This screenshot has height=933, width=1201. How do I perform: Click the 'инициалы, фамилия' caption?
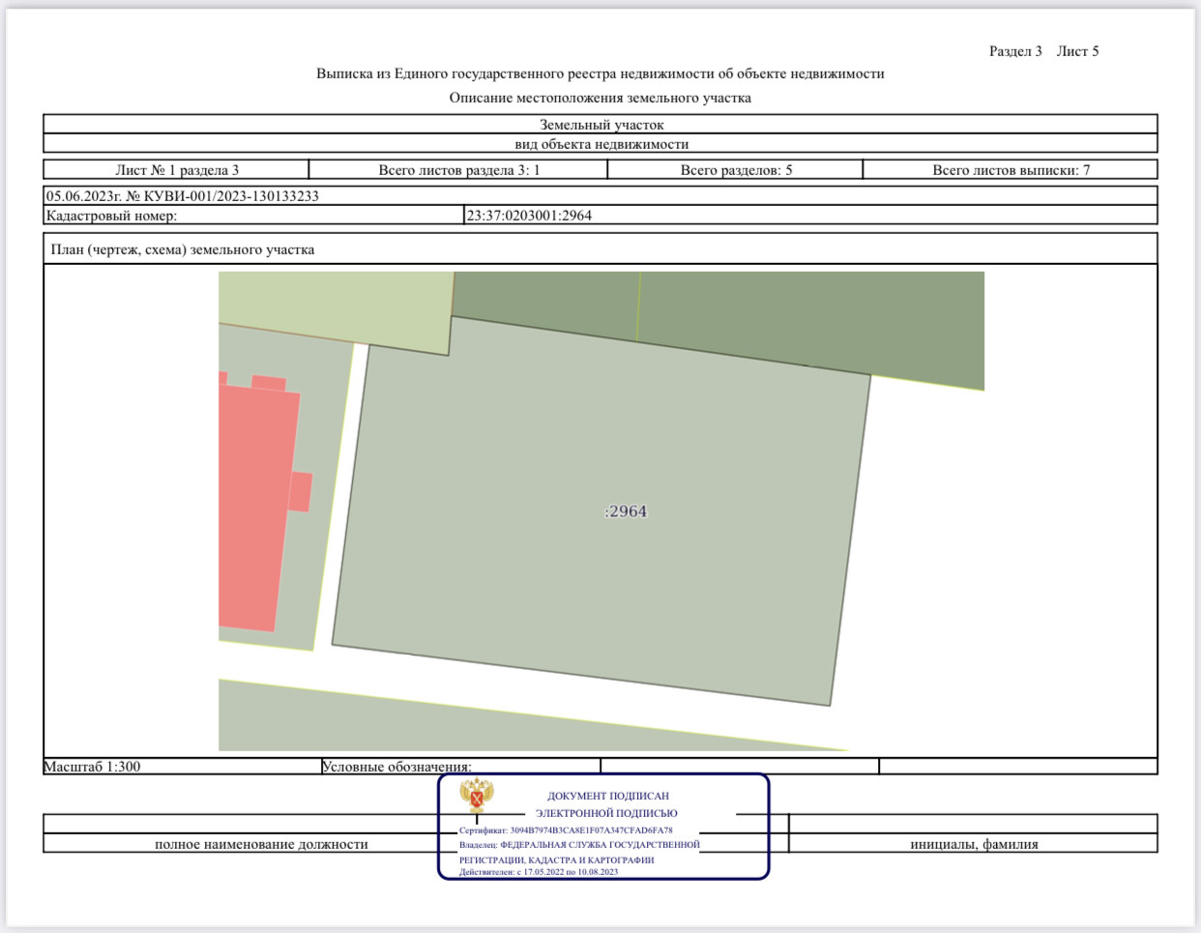[974, 844]
